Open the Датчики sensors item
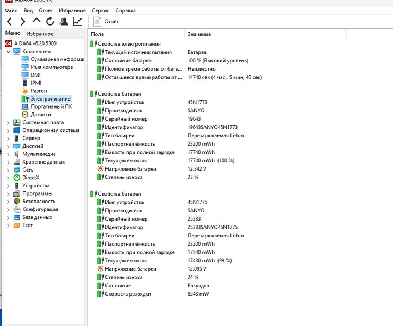 point(40,115)
